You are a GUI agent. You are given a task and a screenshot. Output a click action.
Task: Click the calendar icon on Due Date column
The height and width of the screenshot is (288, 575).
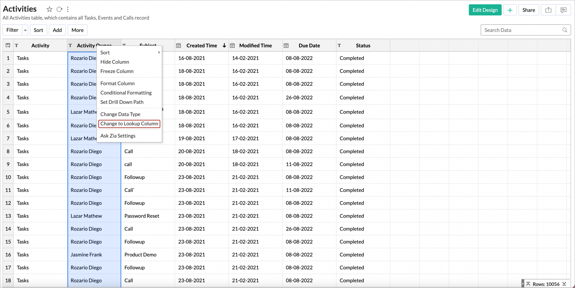(286, 45)
